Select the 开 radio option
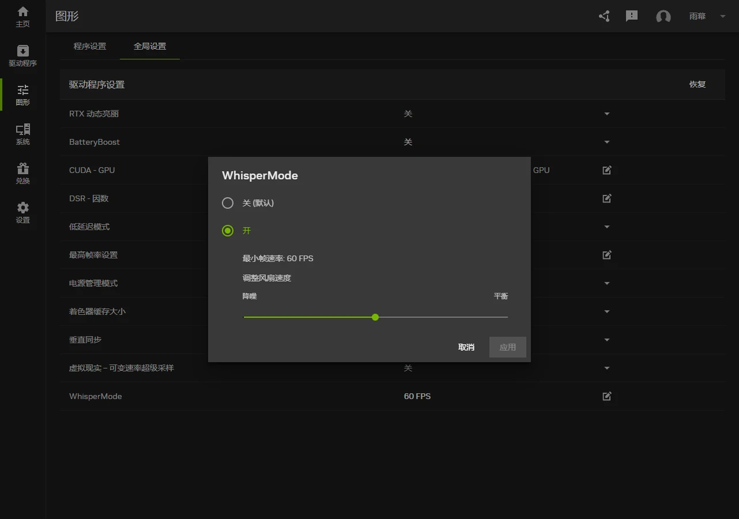 click(228, 231)
